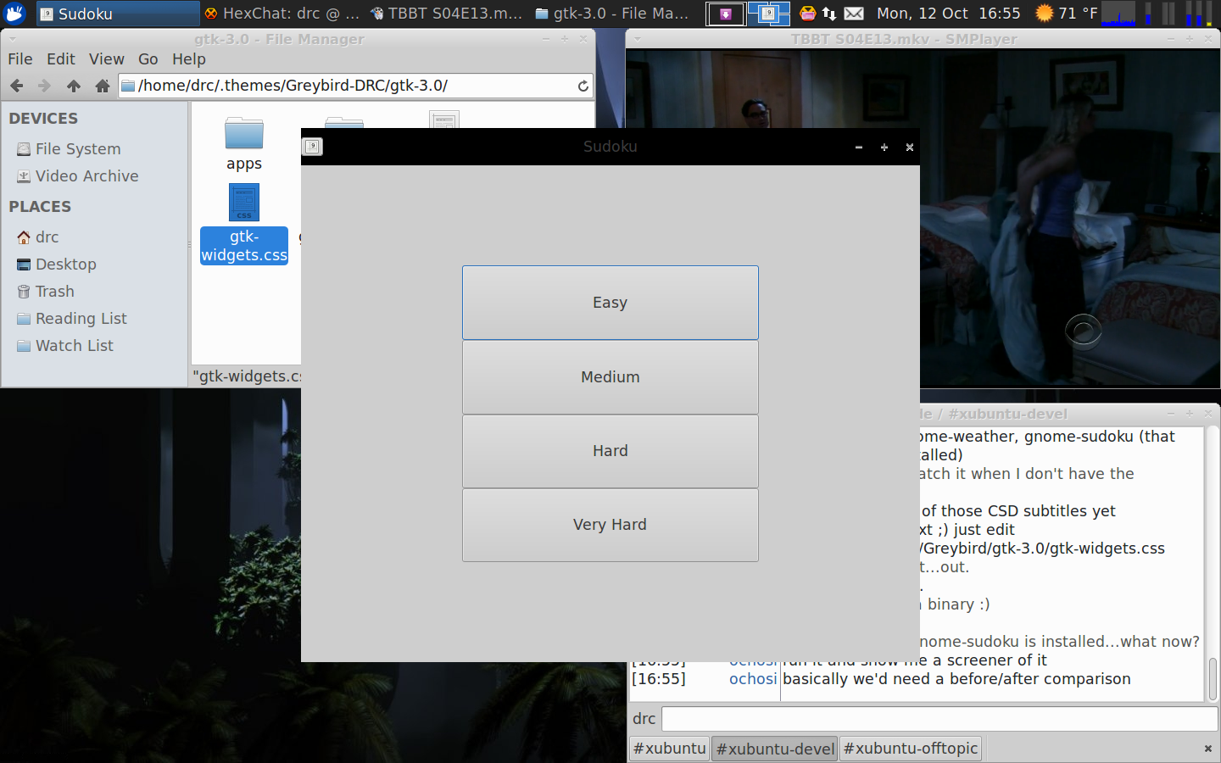Select the Hard difficulty button
Viewport: 1221px width, 763px height.
coord(610,451)
